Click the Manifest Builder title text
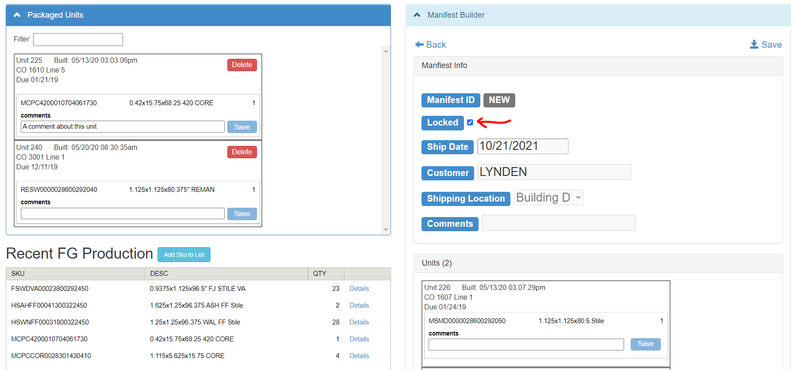797x370 pixels. point(456,15)
